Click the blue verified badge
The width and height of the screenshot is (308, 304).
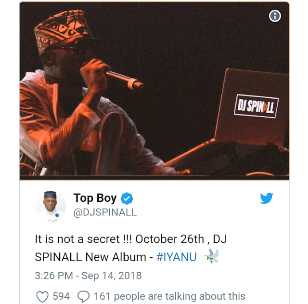(x=127, y=198)
